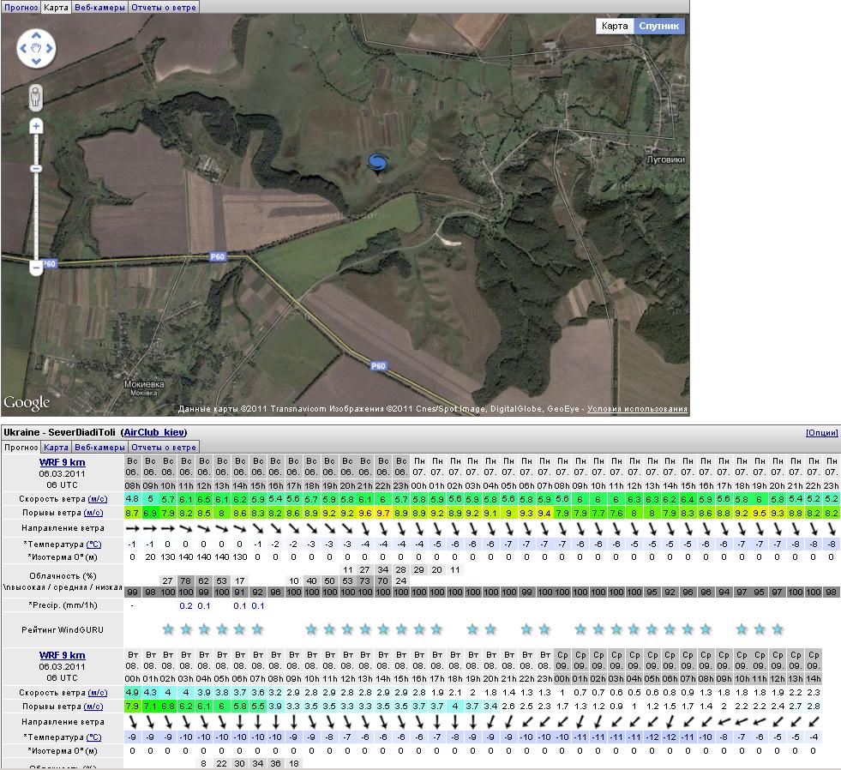Zoom out with the minus button
841x770 pixels.
point(36,268)
